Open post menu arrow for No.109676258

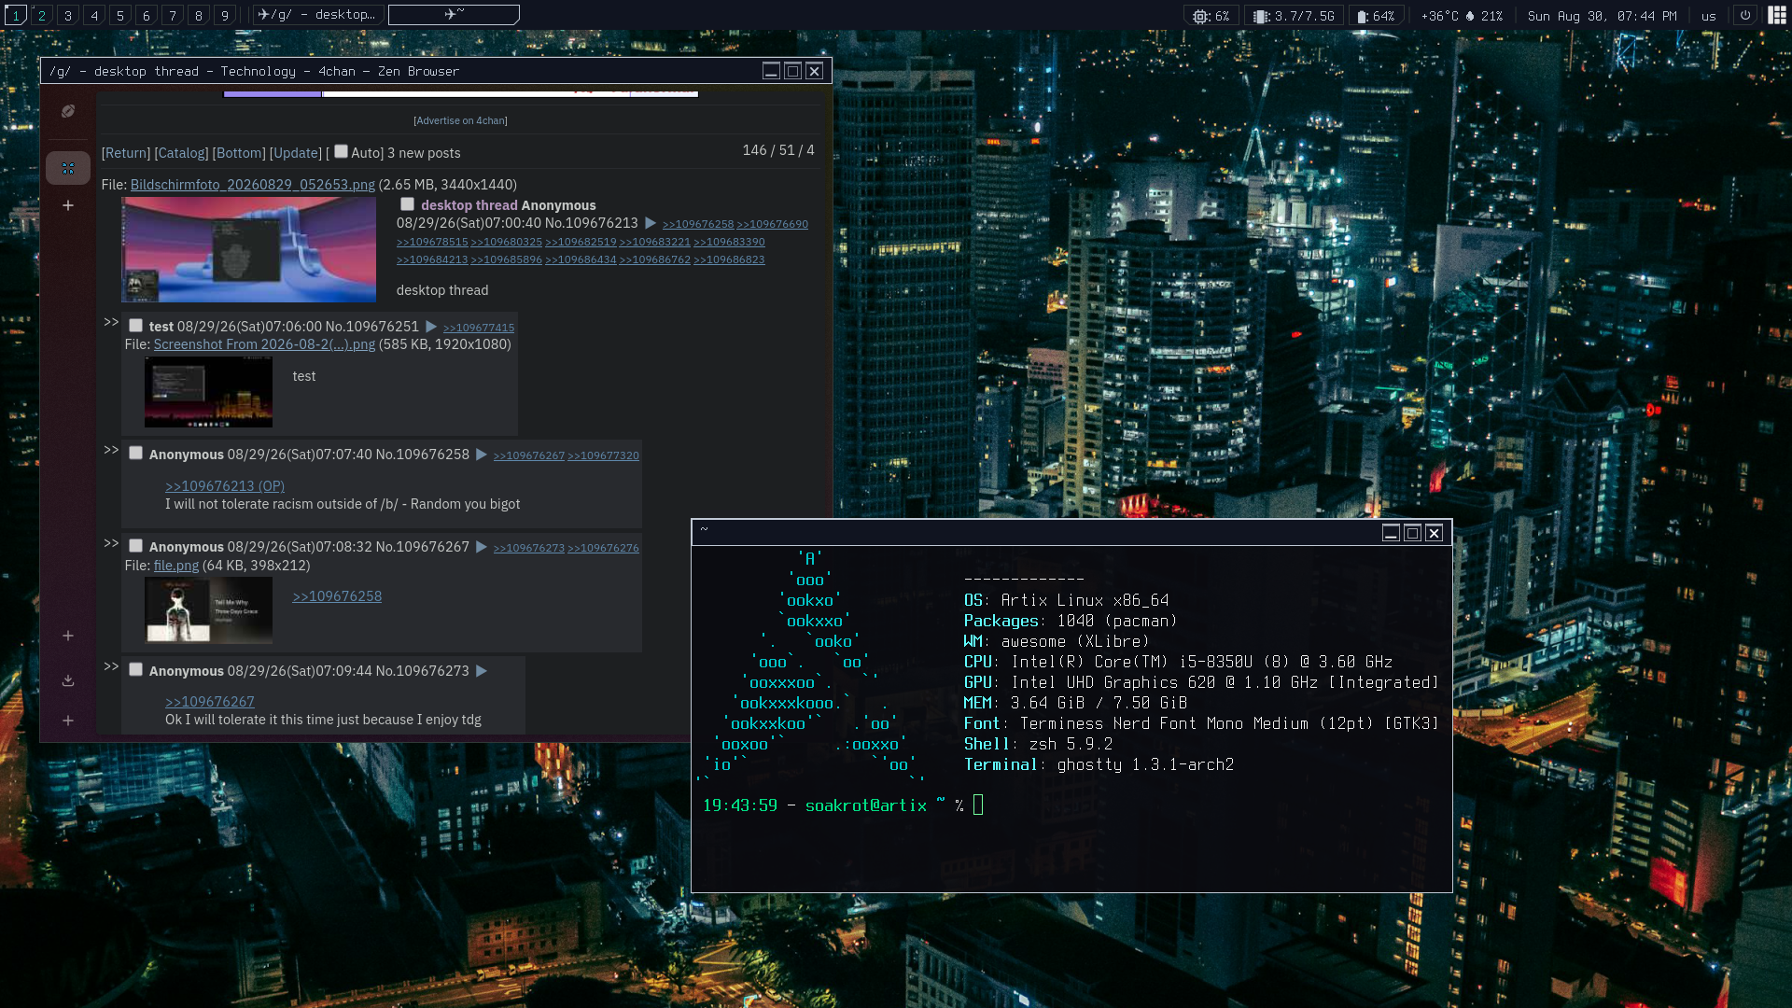pos(482,455)
